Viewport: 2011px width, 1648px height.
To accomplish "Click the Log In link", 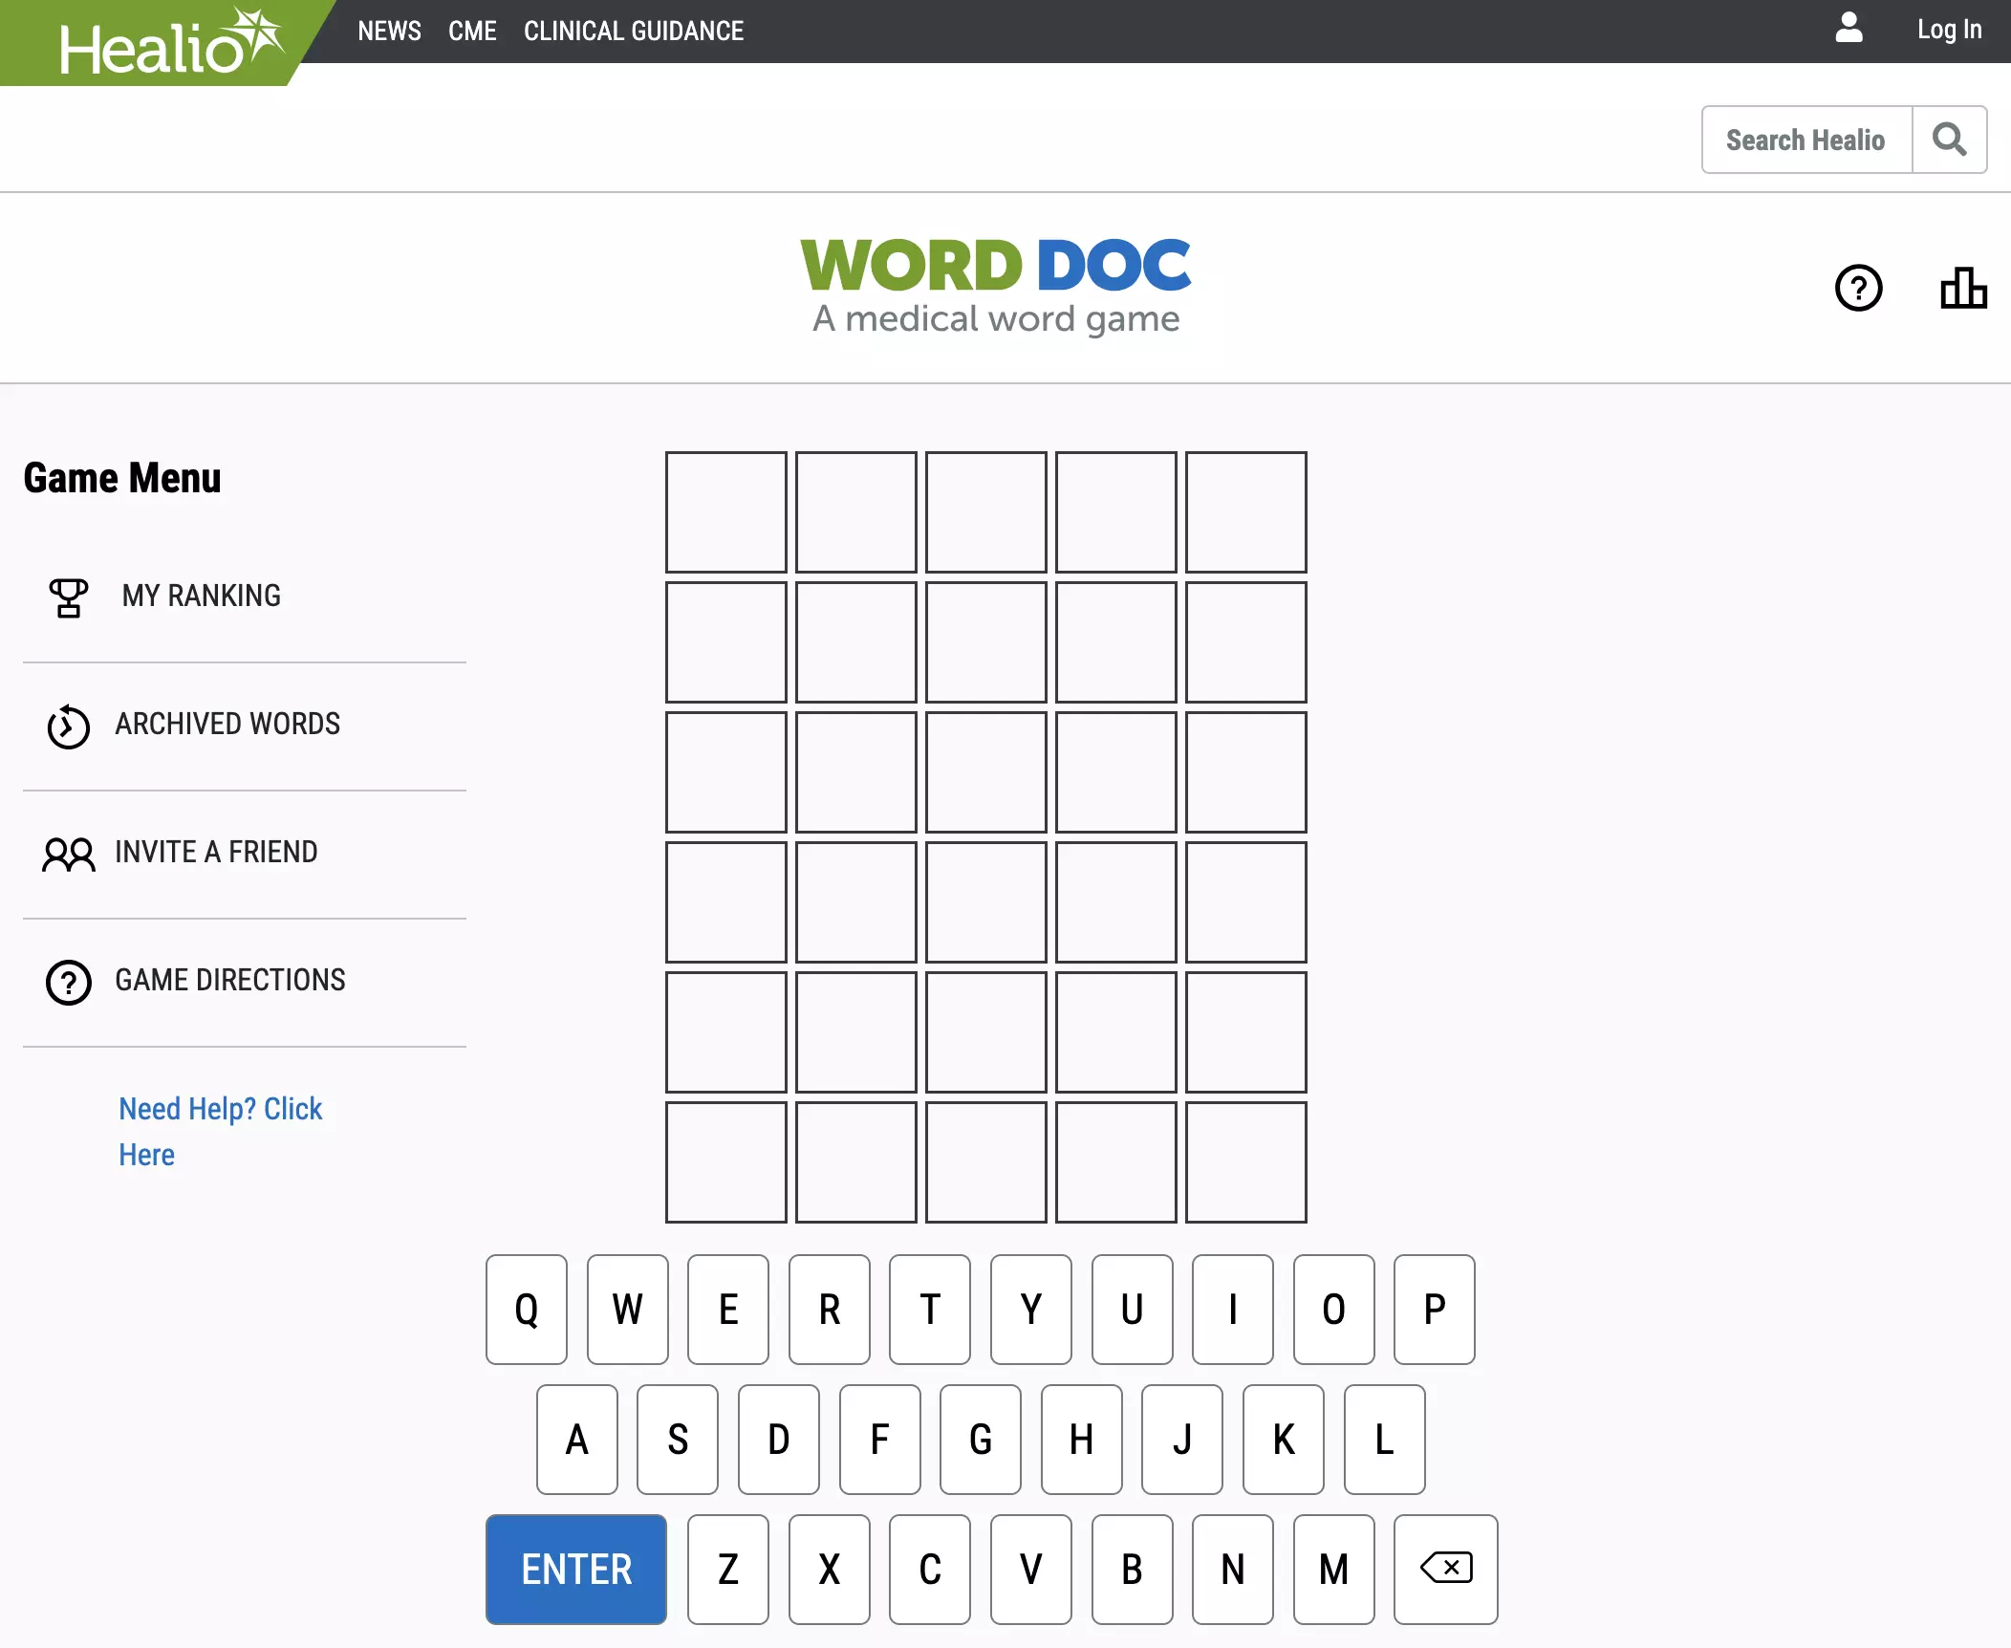I will click(1949, 30).
